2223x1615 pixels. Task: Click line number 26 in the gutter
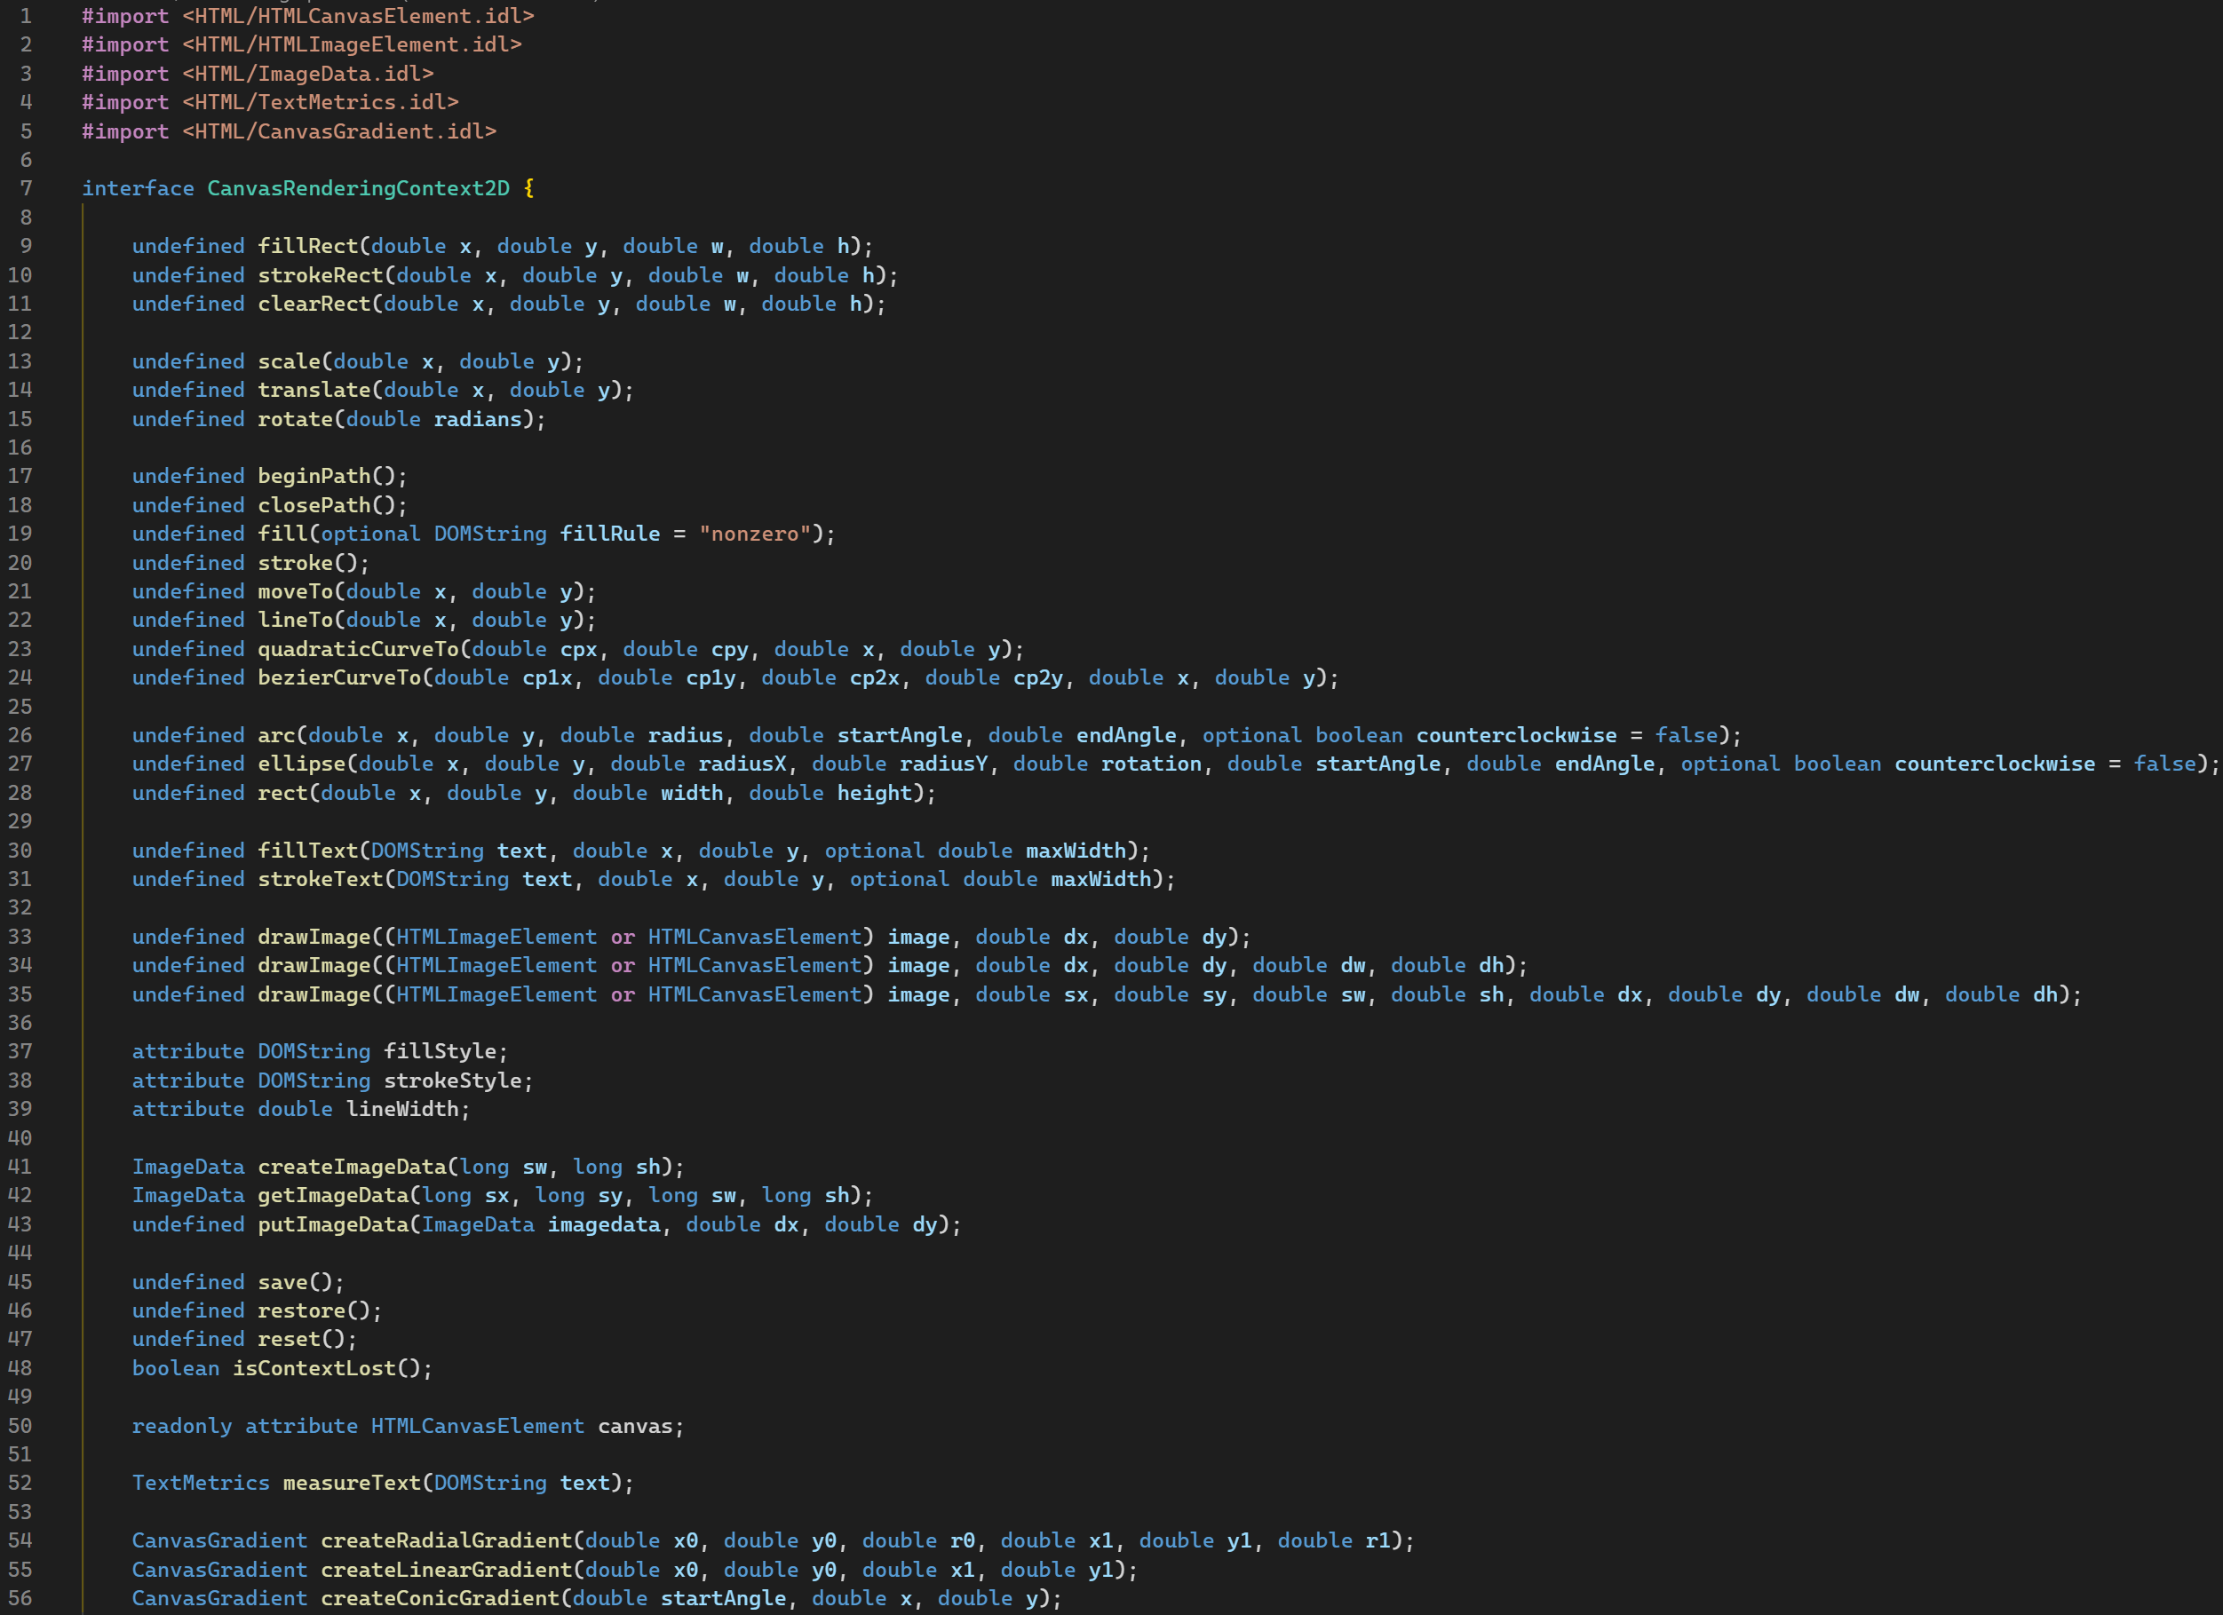[x=20, y=735]
